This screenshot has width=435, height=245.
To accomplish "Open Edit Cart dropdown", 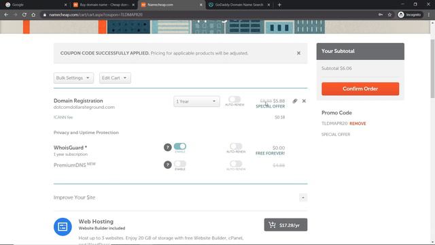I will pos(115,78).
